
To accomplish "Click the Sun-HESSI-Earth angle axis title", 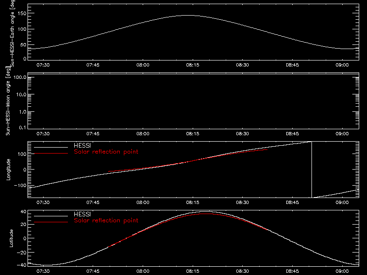I will (12, 33).
